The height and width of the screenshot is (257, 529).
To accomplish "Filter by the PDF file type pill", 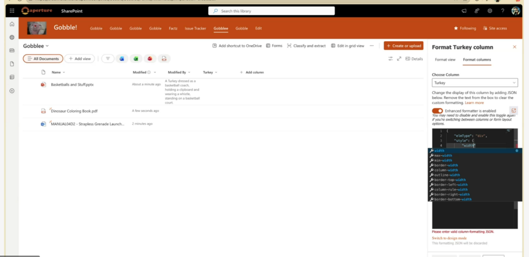I will coord(164,59).
